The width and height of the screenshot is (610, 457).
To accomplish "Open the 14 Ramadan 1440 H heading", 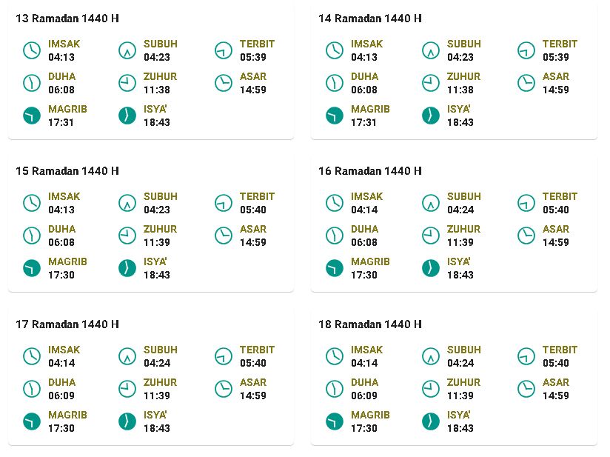I will 370,19.
